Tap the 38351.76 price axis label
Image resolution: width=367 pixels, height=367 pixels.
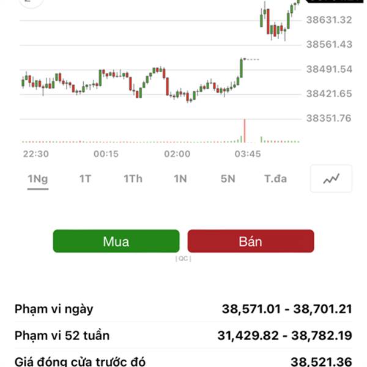pyautogui.click(x=329, y=119)
